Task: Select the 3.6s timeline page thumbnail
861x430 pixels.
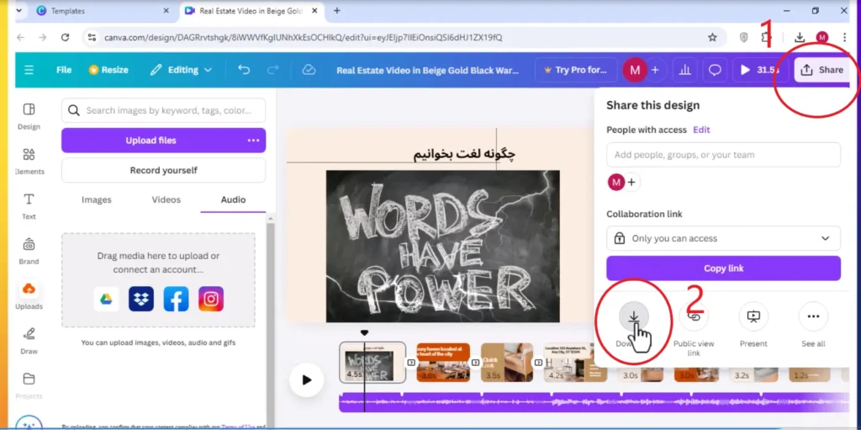Action: coord(443,363)
